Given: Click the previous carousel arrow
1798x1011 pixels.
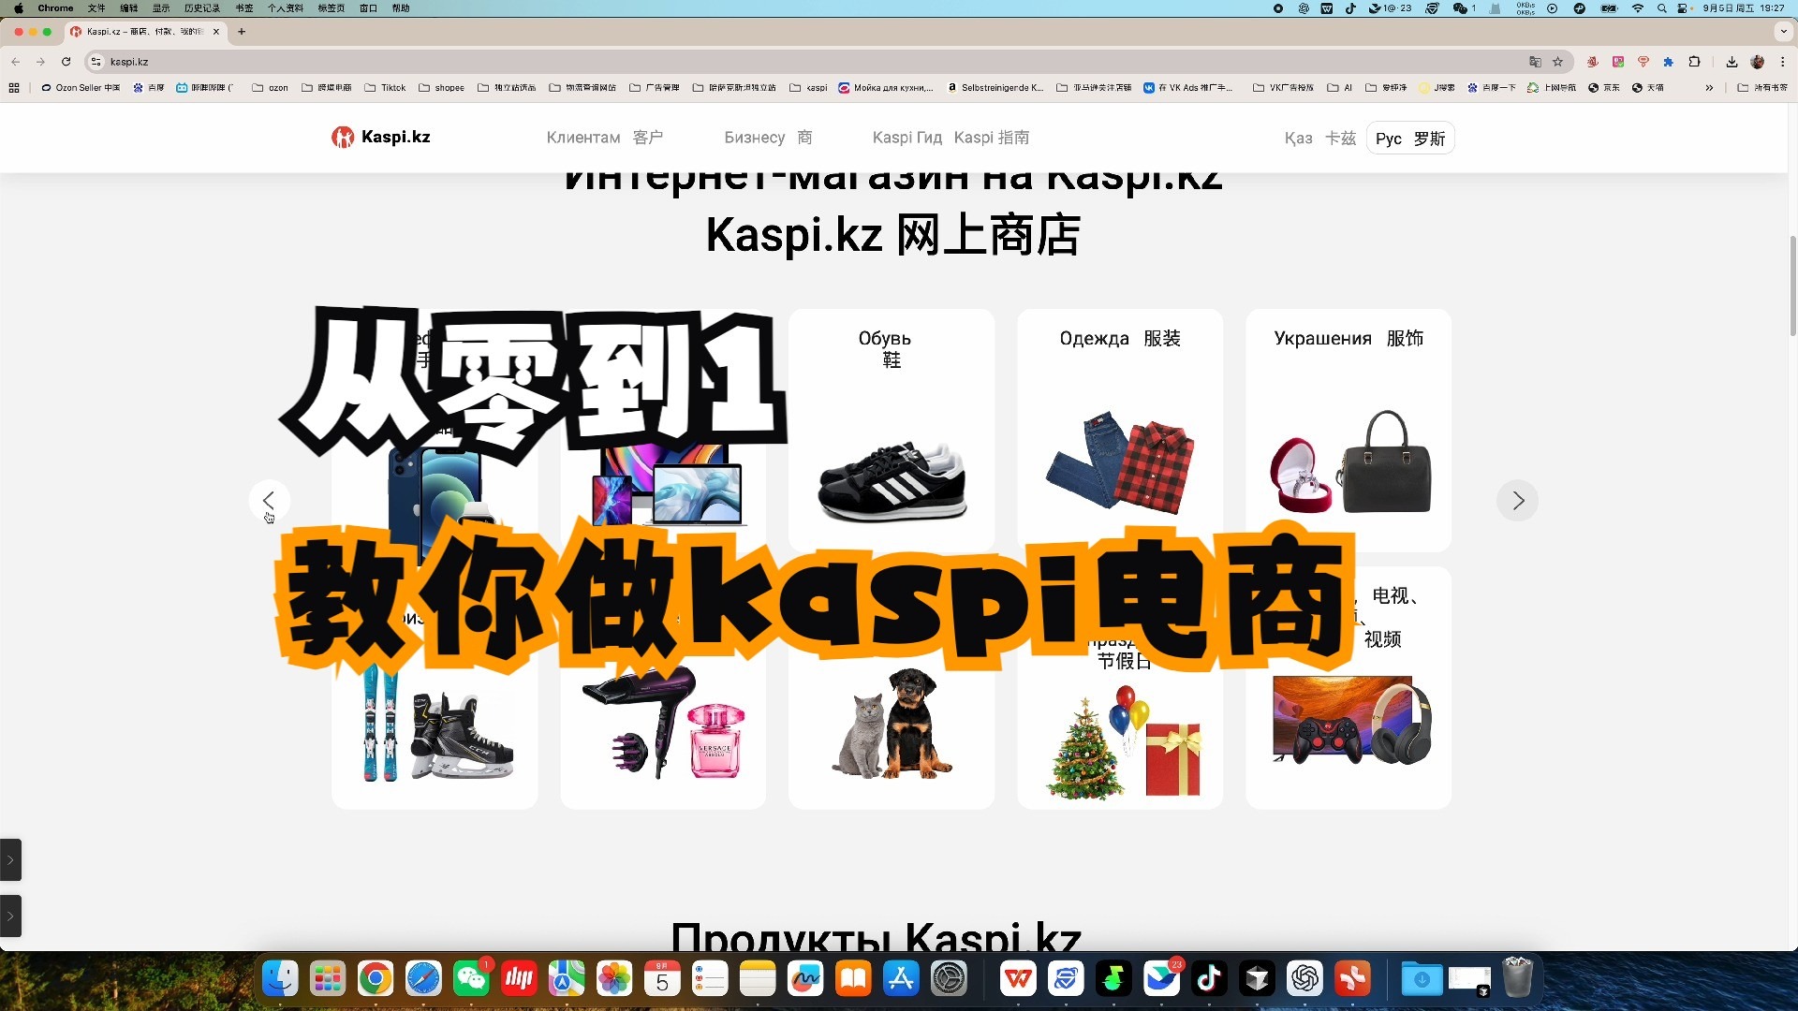Looking at the screenshot, I should [269, 501].
